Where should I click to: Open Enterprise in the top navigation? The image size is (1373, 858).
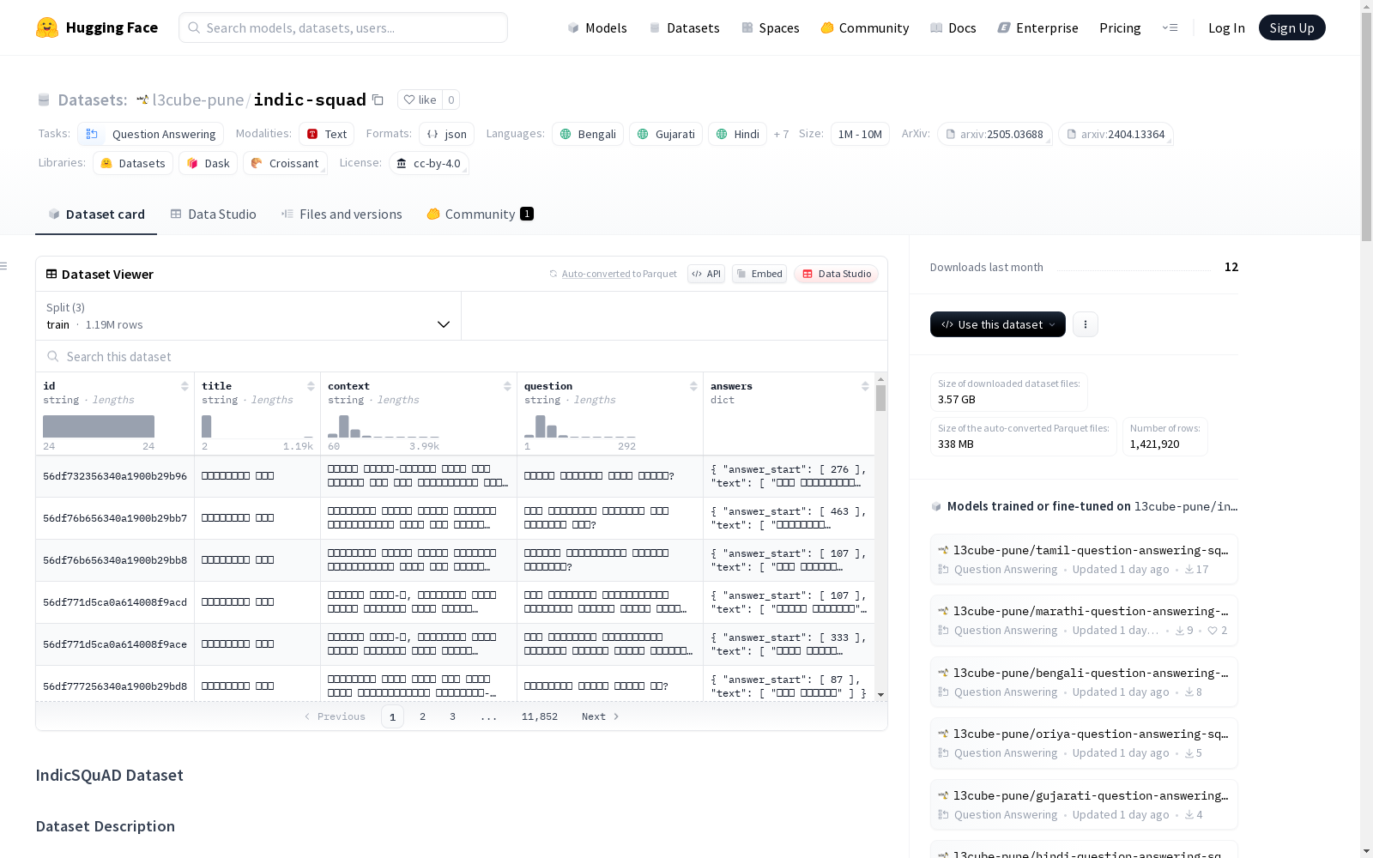click(1037, 27)
